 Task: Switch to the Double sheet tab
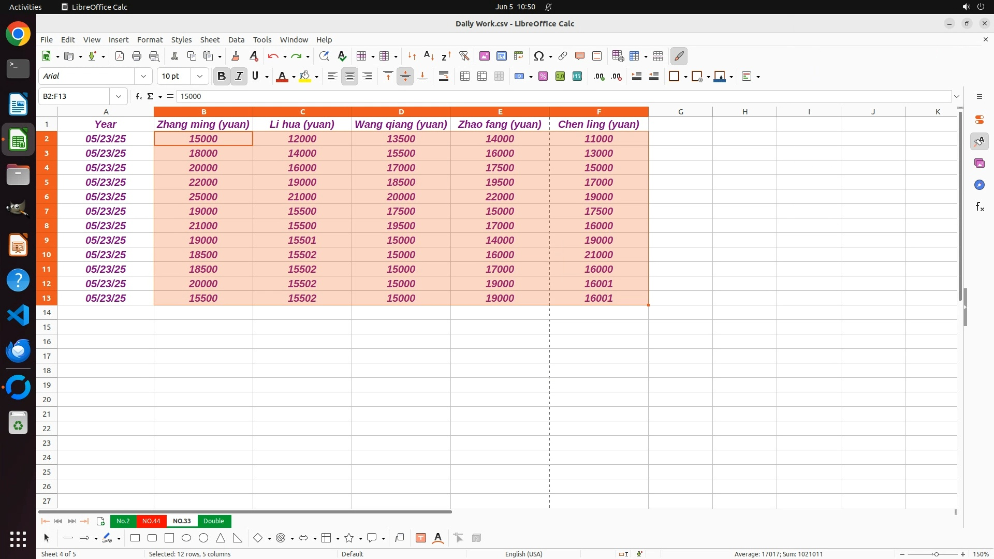tap(214, 521)
